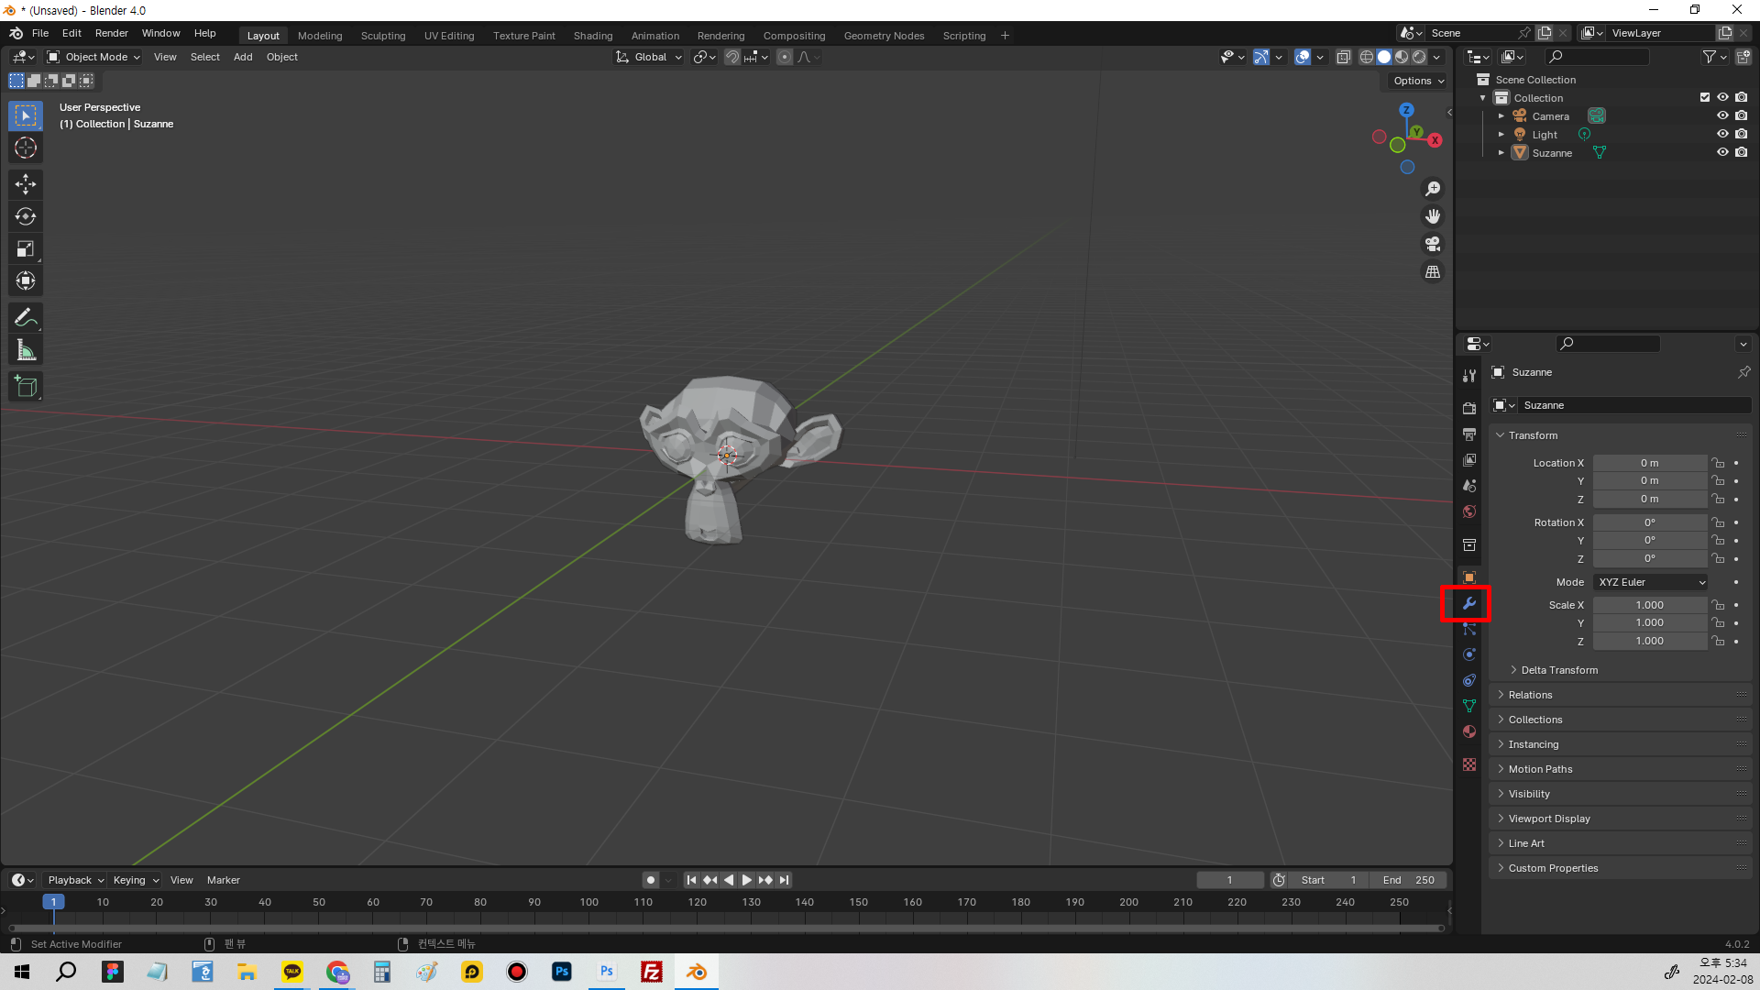Viewport: 1760px width, 990px height.
Task: Switch to the Sculpting workspace tab
Action: (x=383, y=36)
